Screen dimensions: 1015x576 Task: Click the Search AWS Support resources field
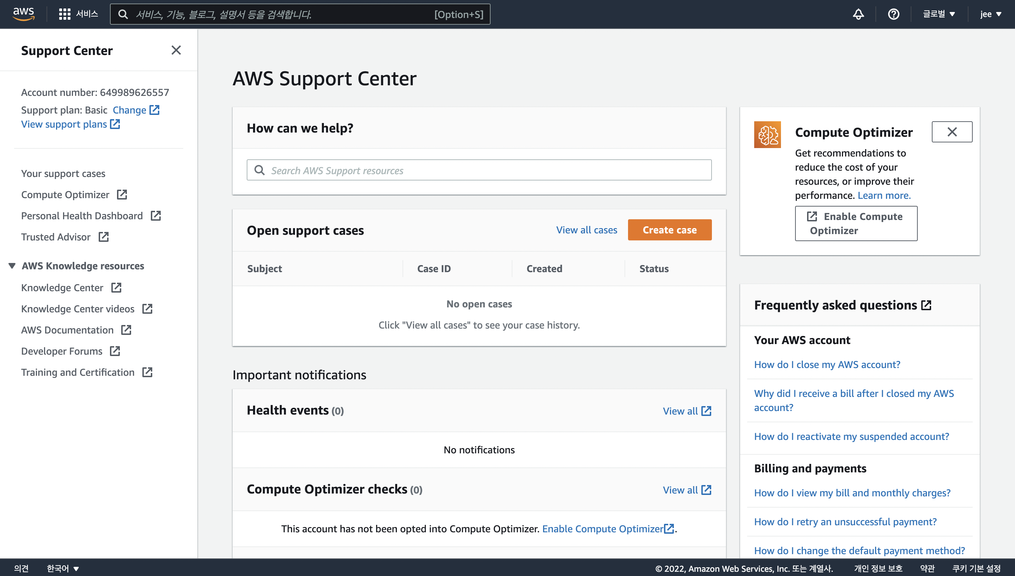coord(479,170)
